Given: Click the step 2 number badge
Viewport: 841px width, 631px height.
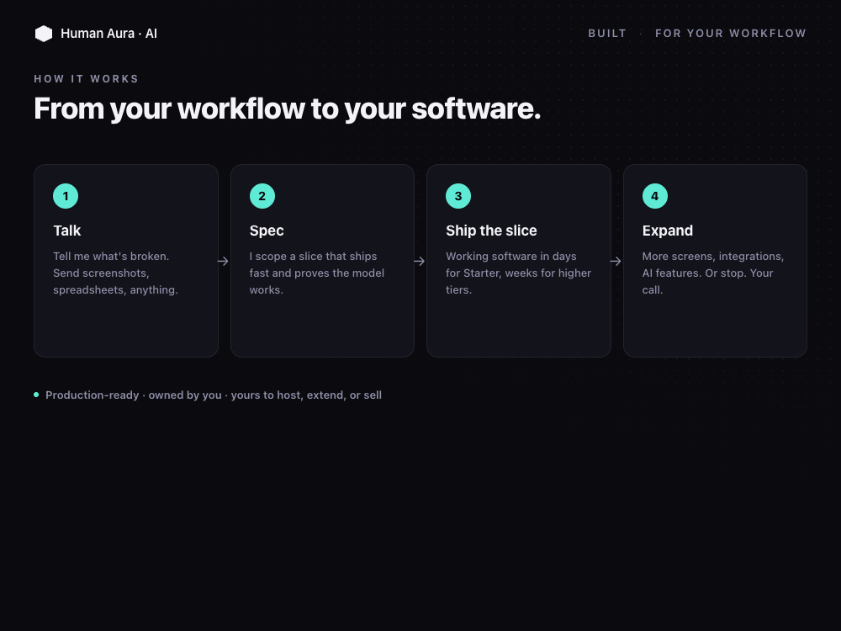Looking at the screenshot, I should click(262, 196).
